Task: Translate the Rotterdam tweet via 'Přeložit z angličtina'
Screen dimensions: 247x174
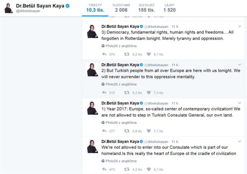Action: point(119,45)
